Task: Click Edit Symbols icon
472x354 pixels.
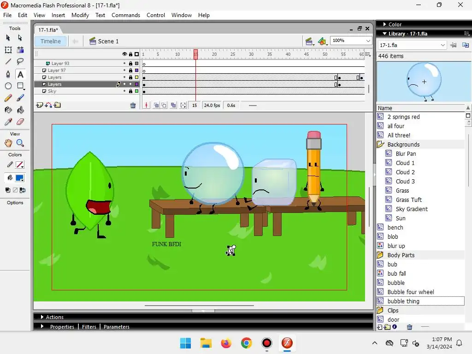Action: (322, 41)
